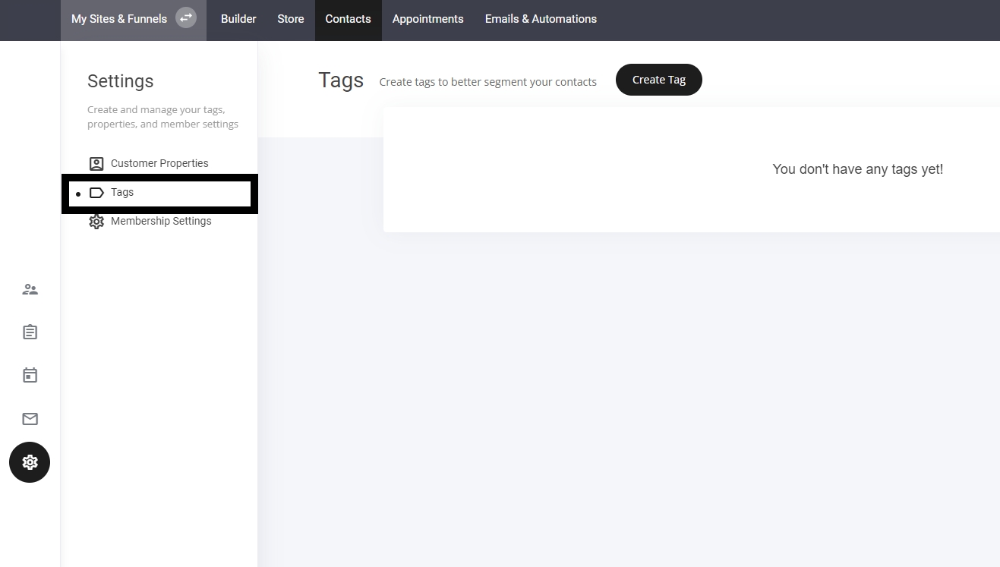The height and width of the screenshot is (567, 1000).
Task: Click the person card icon next to Customer Properties
Action: [x=96, y=163]
